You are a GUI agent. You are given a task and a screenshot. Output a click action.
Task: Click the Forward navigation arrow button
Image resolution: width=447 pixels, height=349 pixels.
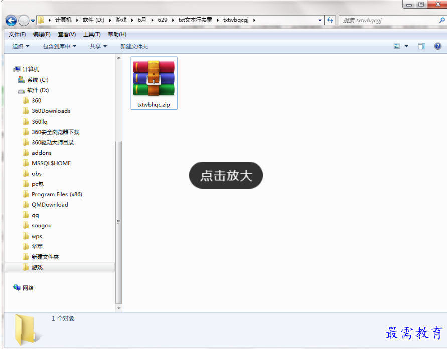pos(24,21)
